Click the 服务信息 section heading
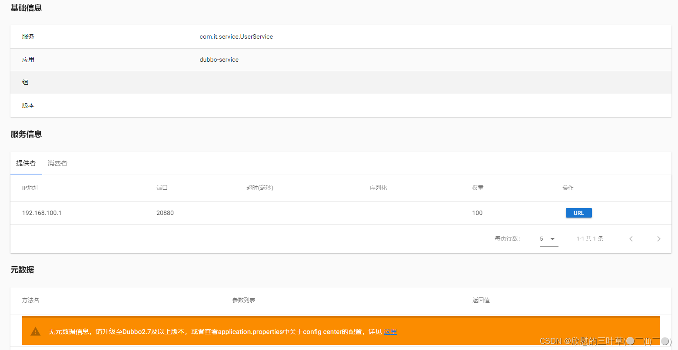Viewport: 678px width, 350px height. click(x=26, y=134)
